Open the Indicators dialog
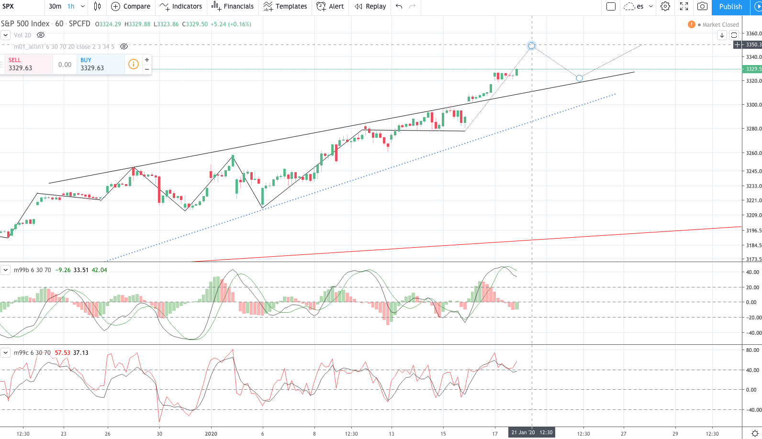The image size is (762, 439). point(181,6)
